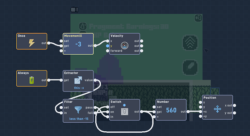
Task: Click the Position +y input port
Action: (200, 116)
